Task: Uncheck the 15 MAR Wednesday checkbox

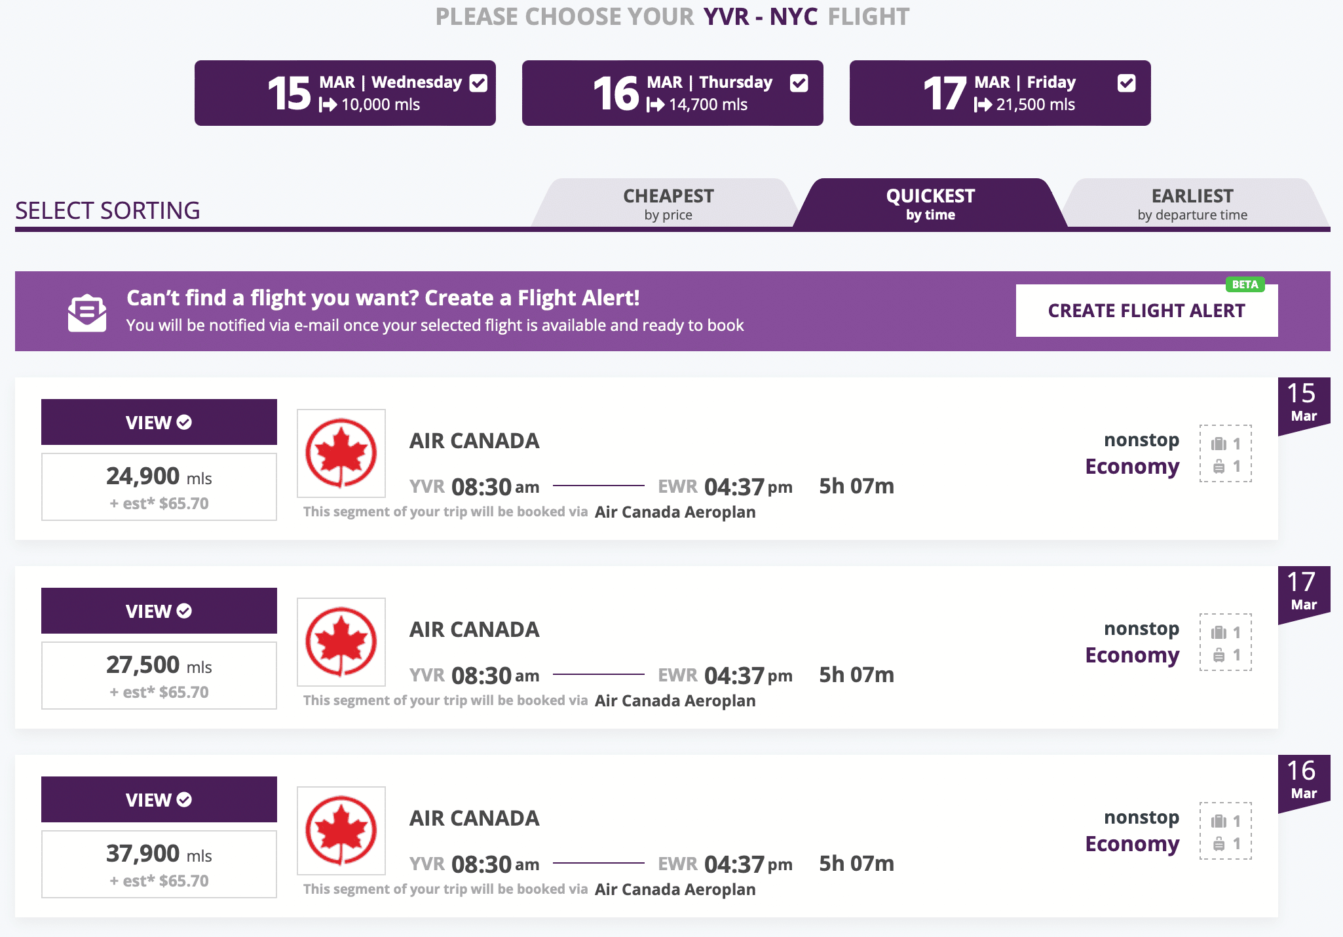Action: click(479, 83)
